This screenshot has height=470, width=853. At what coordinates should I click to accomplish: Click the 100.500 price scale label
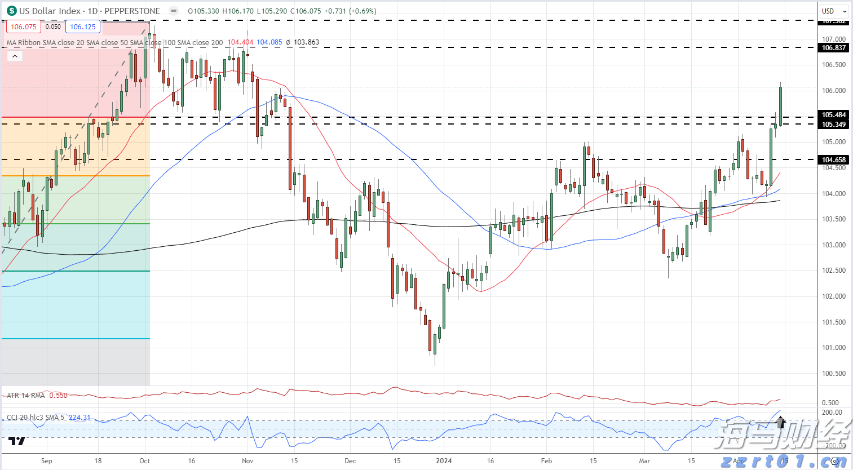[x=834, y=374]
